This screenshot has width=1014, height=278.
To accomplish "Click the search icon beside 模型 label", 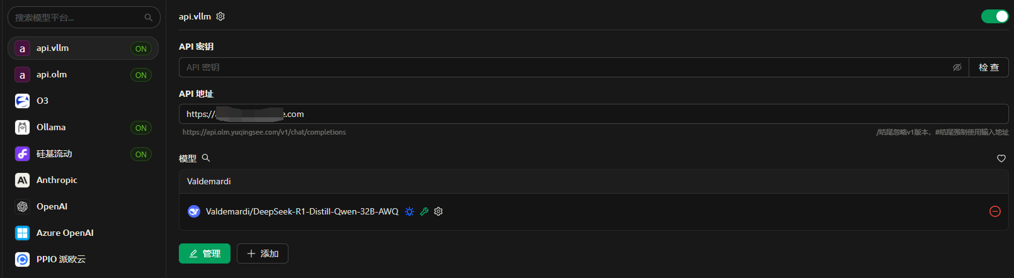I will tap(206, 158).
